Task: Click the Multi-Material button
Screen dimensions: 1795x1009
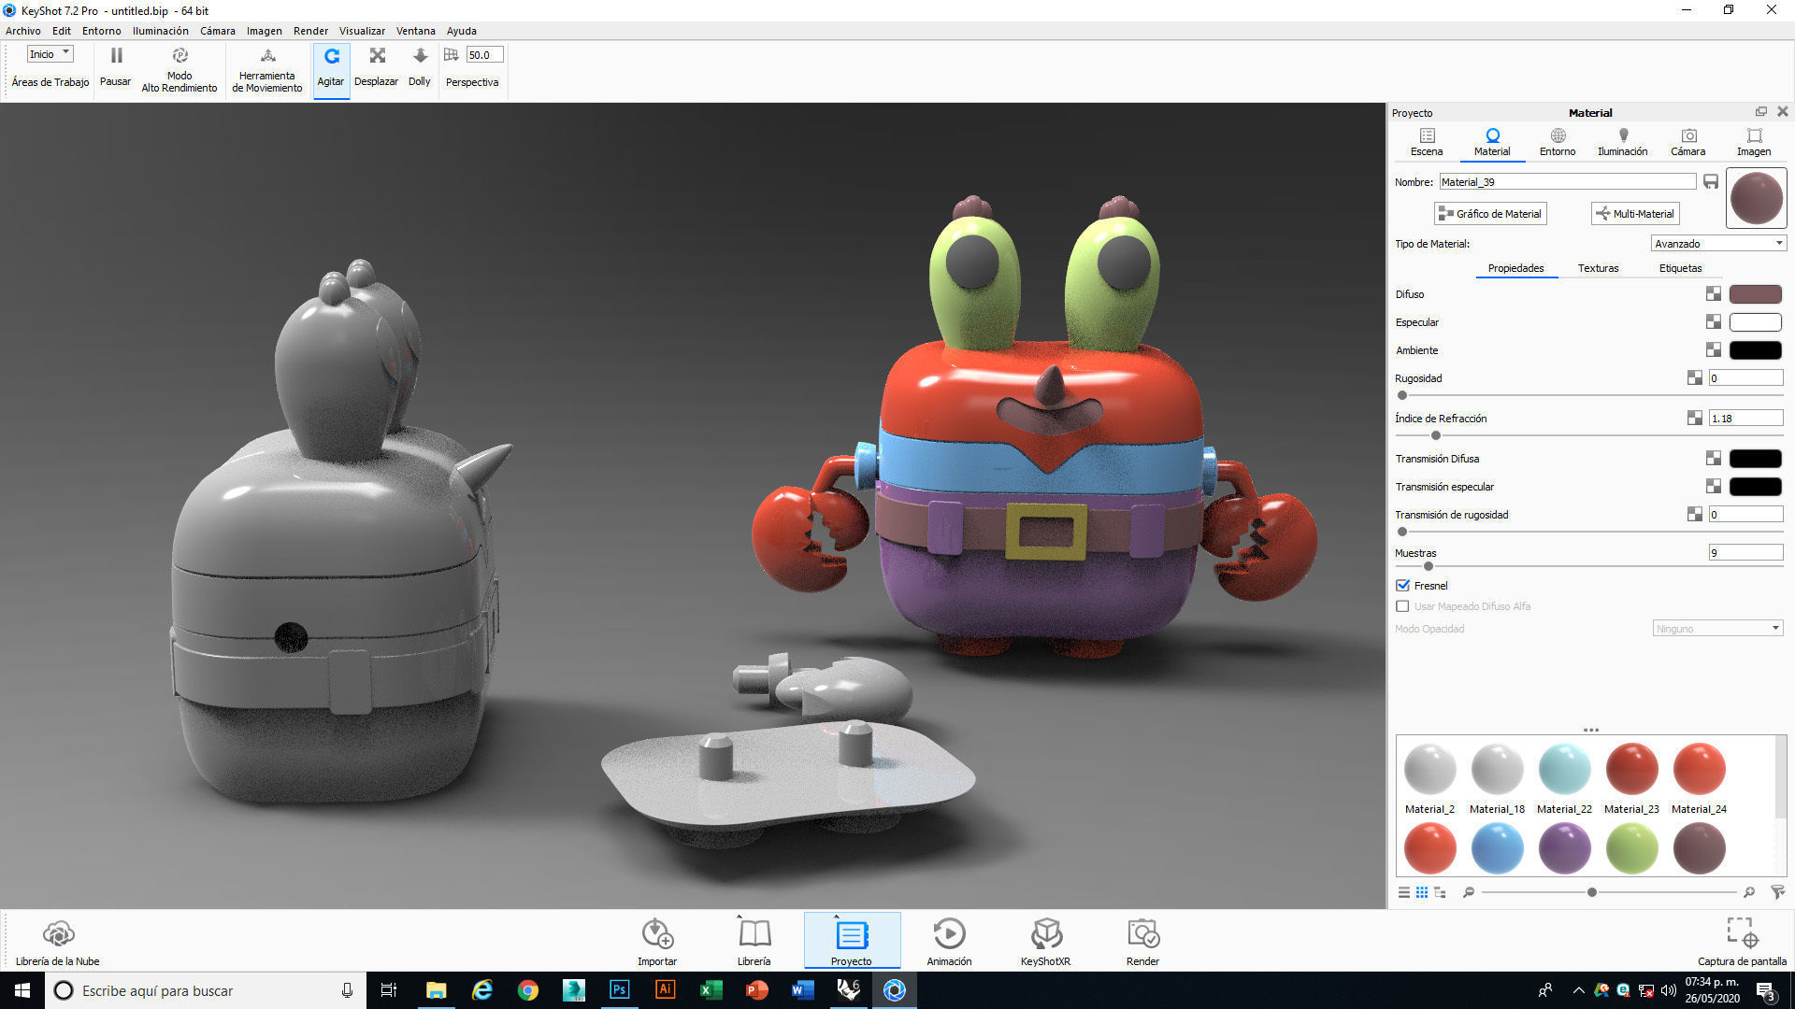Action: tap(1635, 214)
